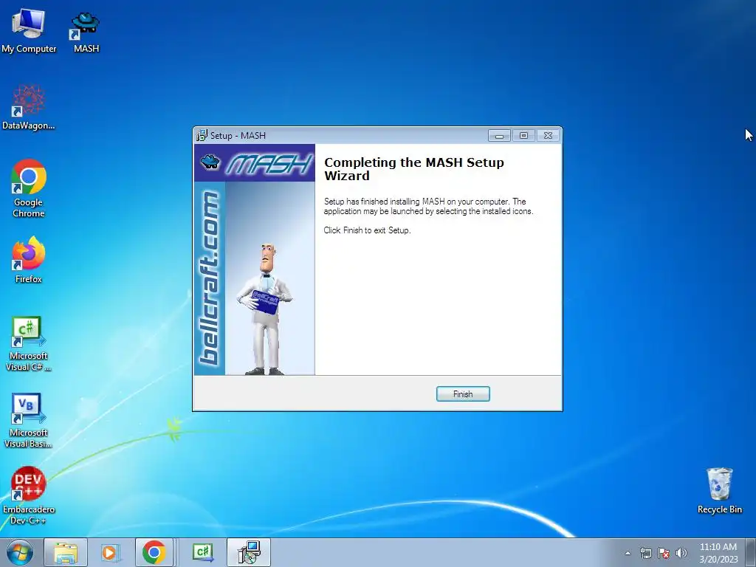The width and height of the screenshot is (756, 567).
Task: Select Microsoft Visual C# desktop shortcut
Action: pos(29,344)
